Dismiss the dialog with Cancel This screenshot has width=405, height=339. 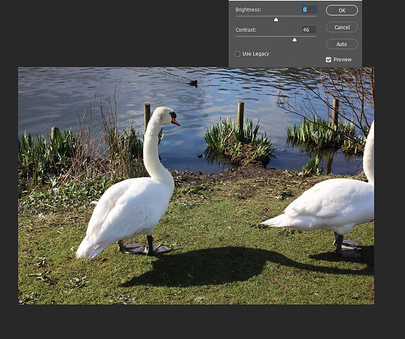point(342,27)
